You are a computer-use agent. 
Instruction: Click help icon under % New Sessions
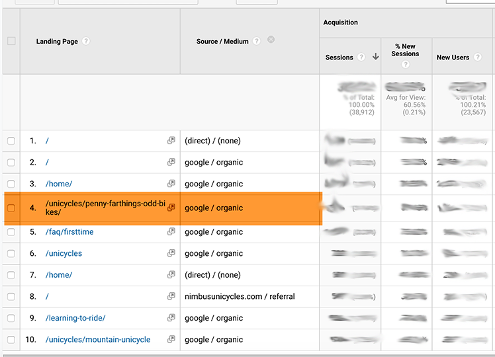point(405,64)
